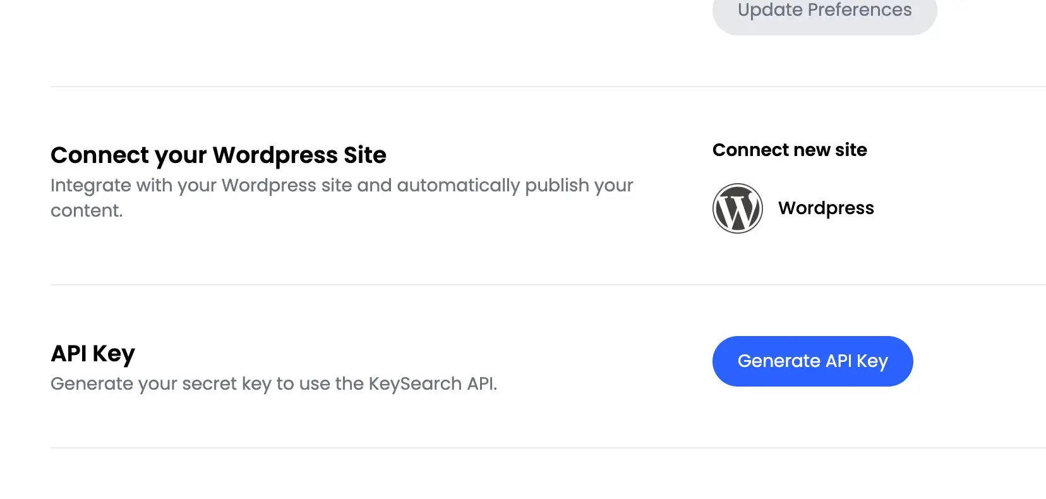Screen dimensions: 1046x499
Task: Click the gray Update Preferences pill button
Action: 824,10
